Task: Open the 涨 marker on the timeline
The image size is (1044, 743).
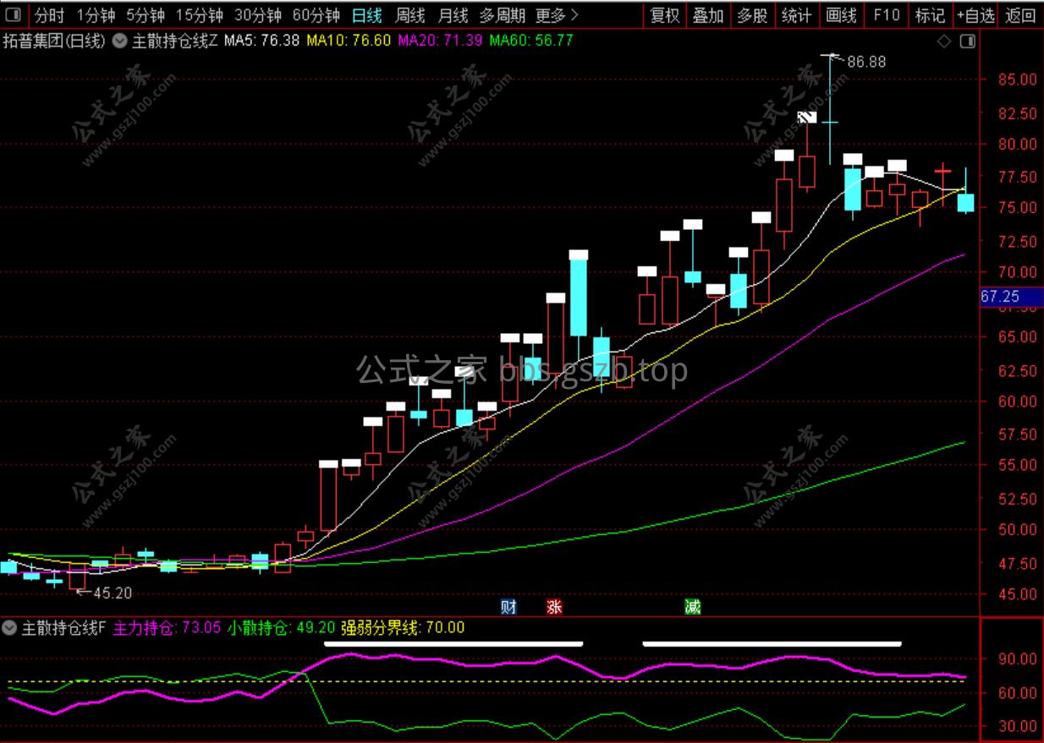Action: [x=554, y=607]
